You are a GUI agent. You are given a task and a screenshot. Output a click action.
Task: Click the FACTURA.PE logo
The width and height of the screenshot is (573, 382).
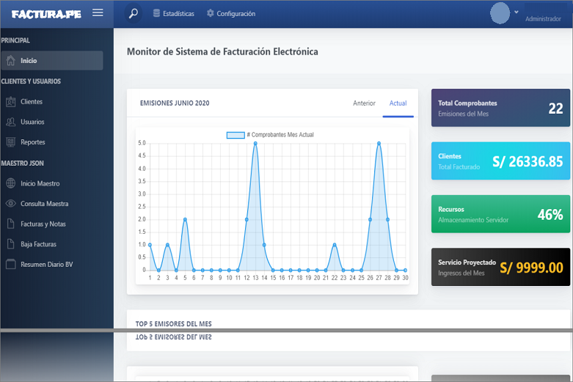(x=45, y=13)
